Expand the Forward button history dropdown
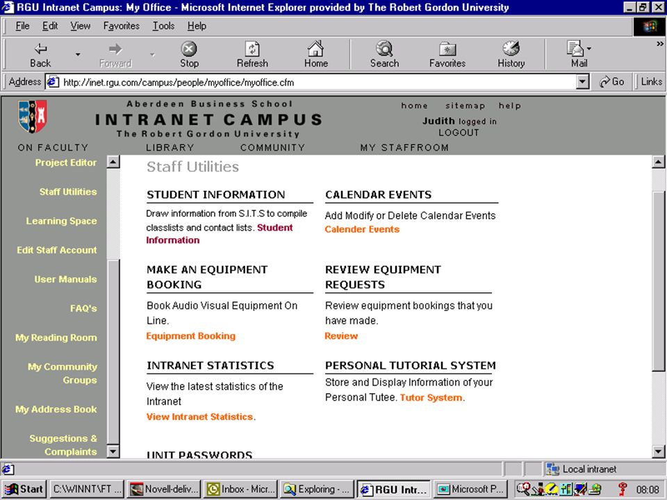 (152, 54)
